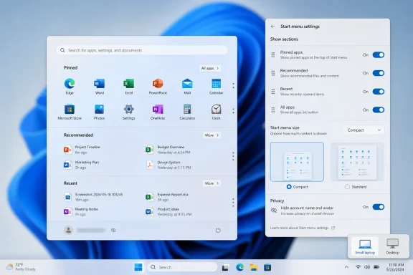Viewport: 413px width, 275px height.
Task: Click the hidden-account eye icon beside the name
Action: point(113,231)
